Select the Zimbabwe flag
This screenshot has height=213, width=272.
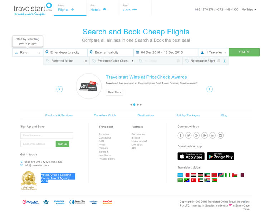point(214,180)
